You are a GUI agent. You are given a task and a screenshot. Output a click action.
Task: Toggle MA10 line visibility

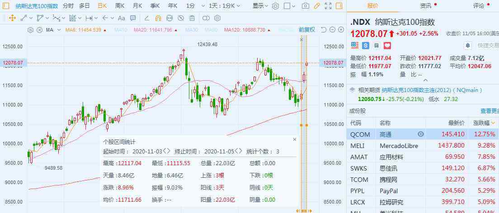click(121, 30)
